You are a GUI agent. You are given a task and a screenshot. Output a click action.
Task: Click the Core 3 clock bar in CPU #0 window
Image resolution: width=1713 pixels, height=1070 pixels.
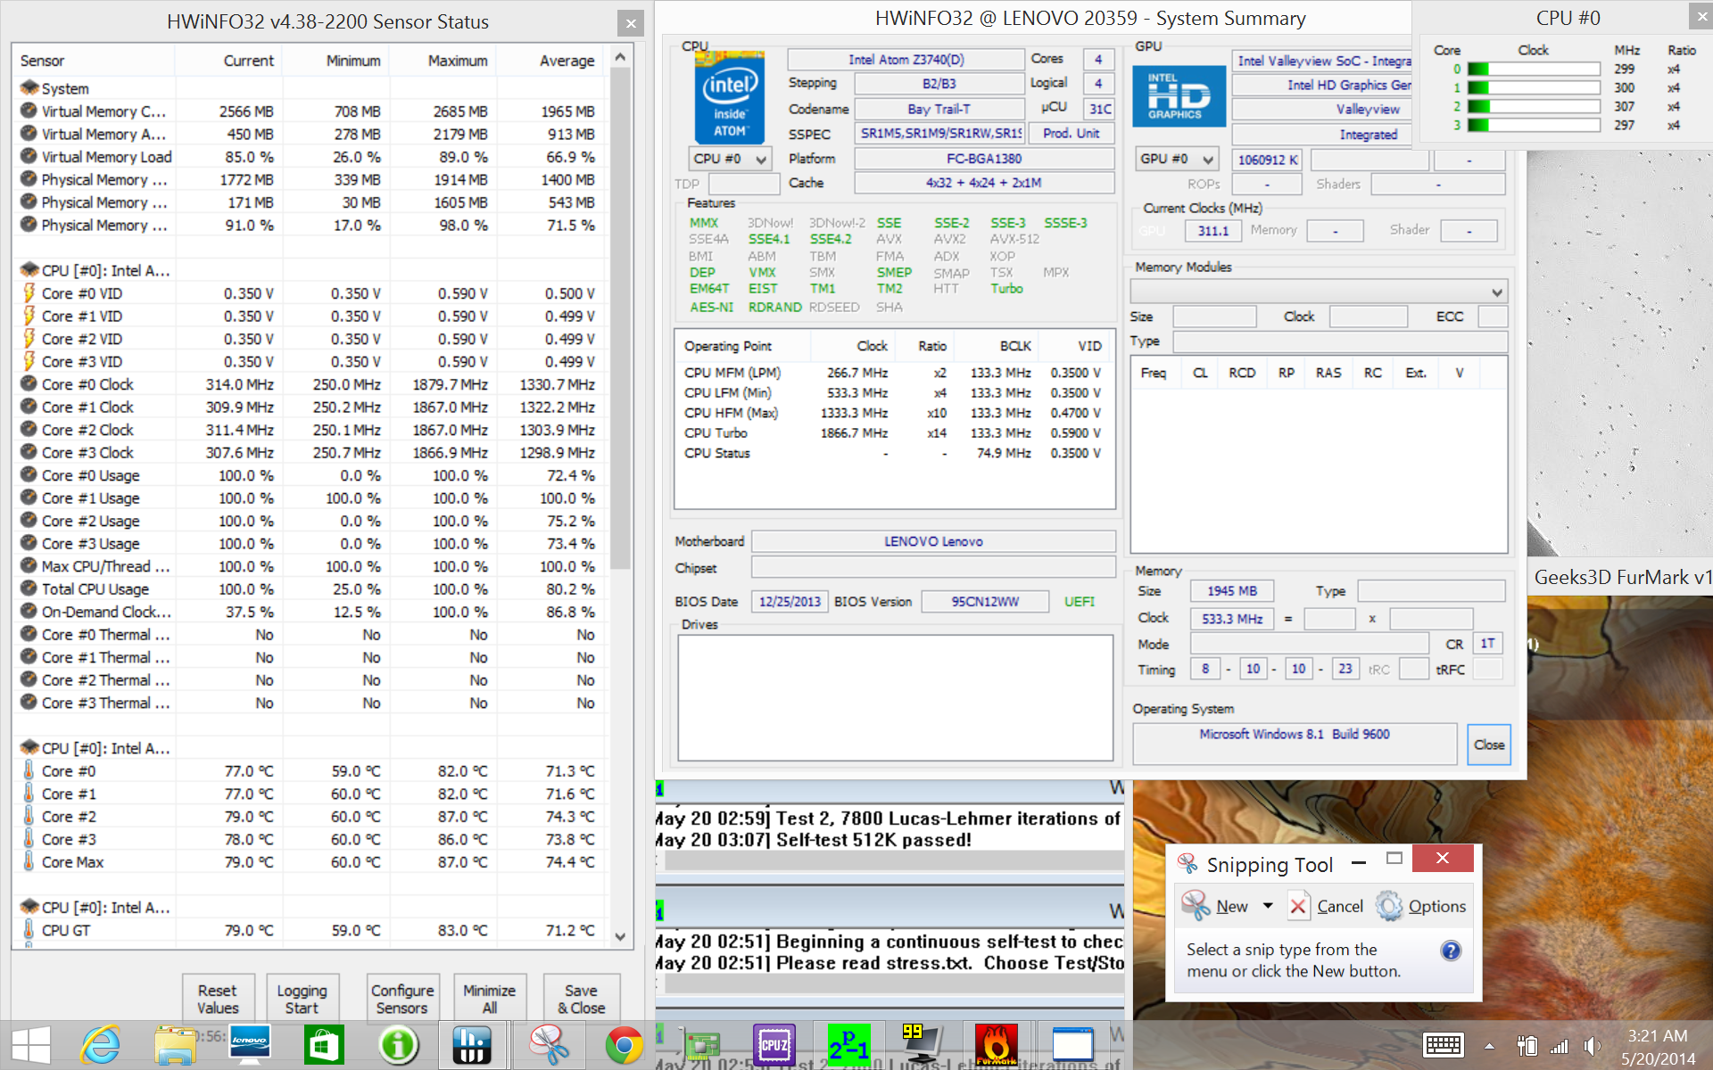pos(1534,125)
